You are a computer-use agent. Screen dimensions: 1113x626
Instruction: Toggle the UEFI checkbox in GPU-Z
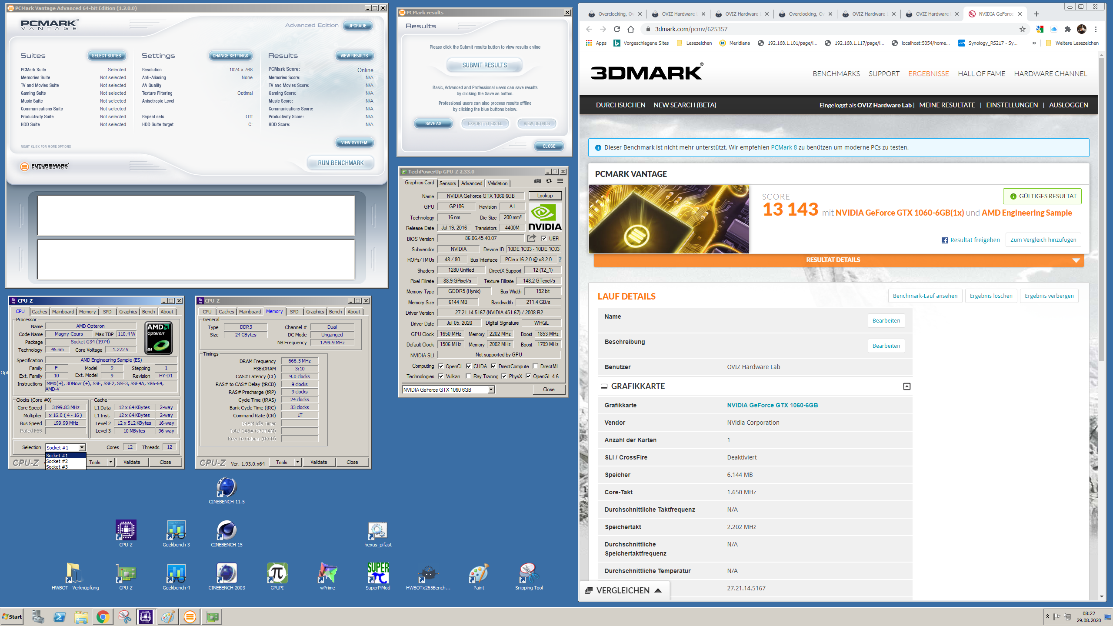point(543,238)
